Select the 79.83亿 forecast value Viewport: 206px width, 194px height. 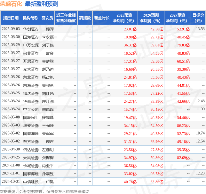pyautogui.click(x=183, y=45)
